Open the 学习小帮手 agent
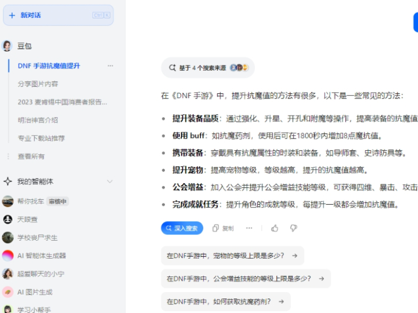 tap(34, 310)
